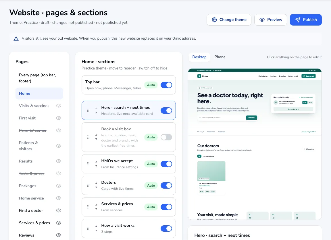Click the doctor photo thumbnail in preview
This screenshot has height=240, width=331.
point(211,171)
